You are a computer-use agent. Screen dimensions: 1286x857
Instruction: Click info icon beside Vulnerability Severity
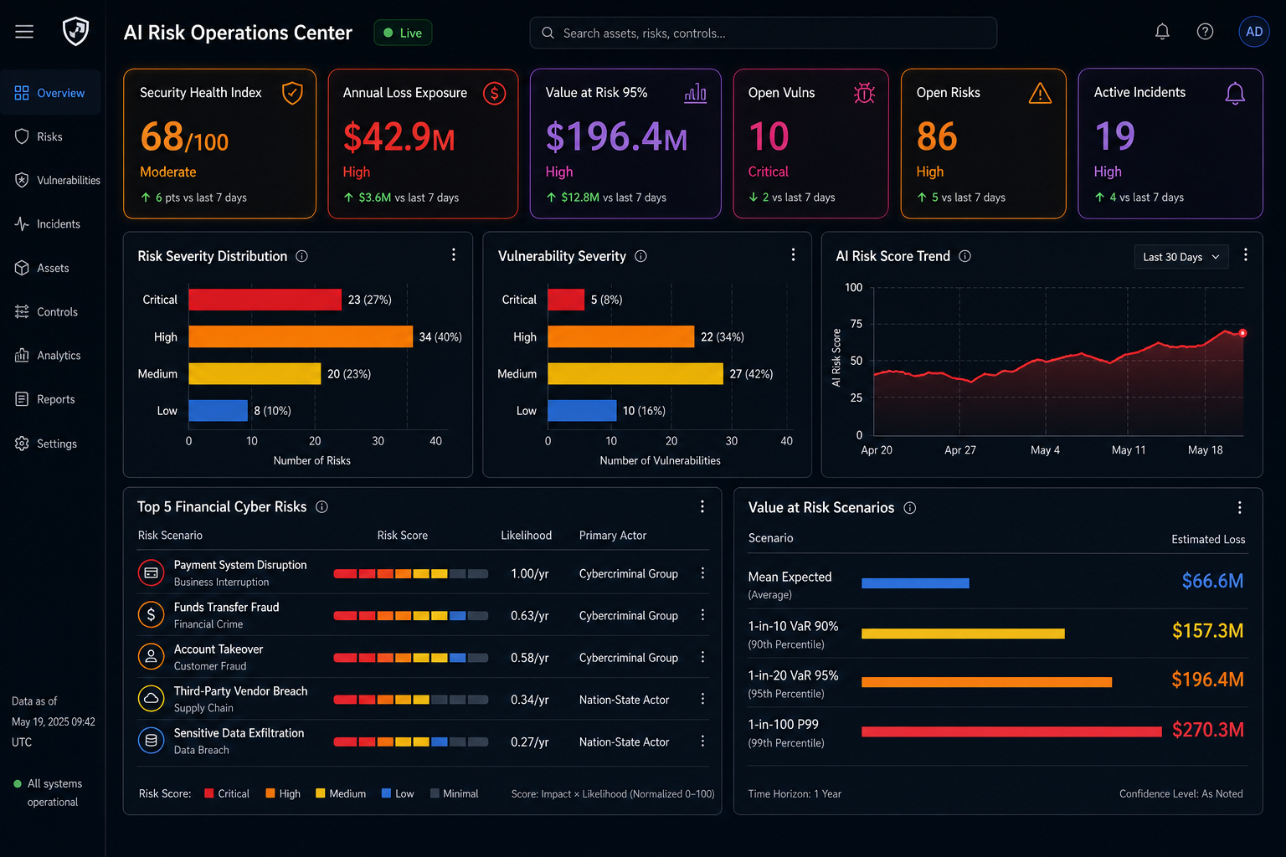641,256
